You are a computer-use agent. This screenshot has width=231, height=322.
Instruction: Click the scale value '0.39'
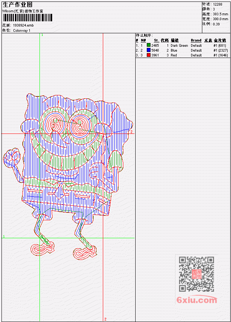click(216, 24)
